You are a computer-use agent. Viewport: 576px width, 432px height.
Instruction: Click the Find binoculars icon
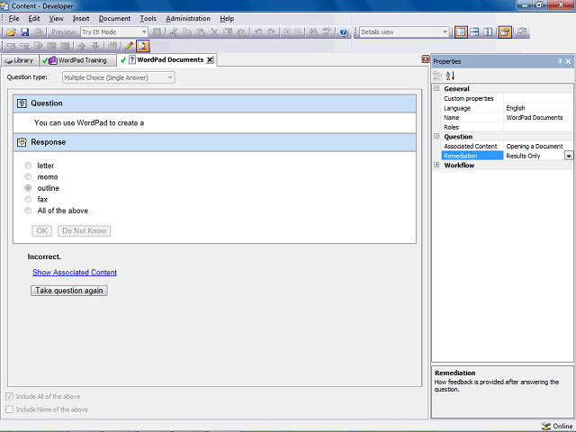pos(313,32)
